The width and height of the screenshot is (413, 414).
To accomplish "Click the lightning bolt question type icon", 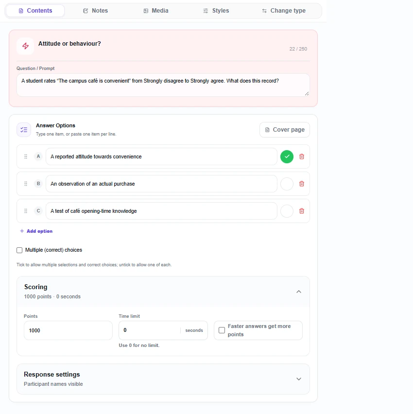I will (x=25, y=46).
